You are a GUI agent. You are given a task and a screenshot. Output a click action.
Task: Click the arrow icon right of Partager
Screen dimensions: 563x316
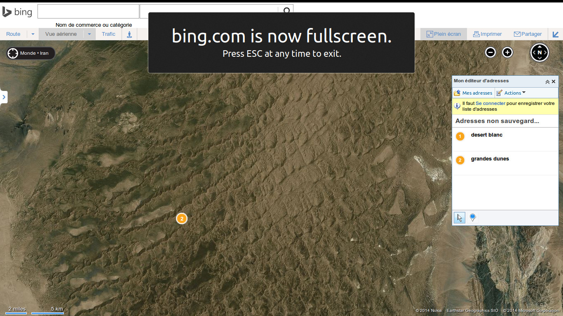coord(556,34)
